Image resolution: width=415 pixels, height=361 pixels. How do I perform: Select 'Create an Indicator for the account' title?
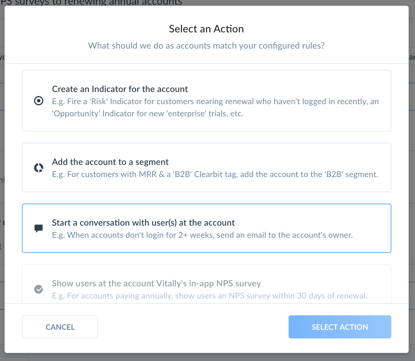coord(120,89)
